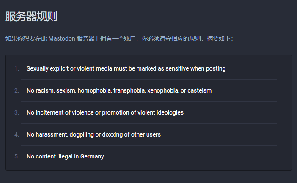Click rule number 1 marker
Image resolution: width=297 pixels, height=183 pixels.
click(17, 68)
